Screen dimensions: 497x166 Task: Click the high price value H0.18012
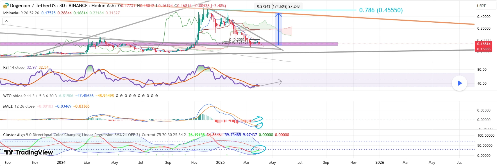[x=146, y=6]
